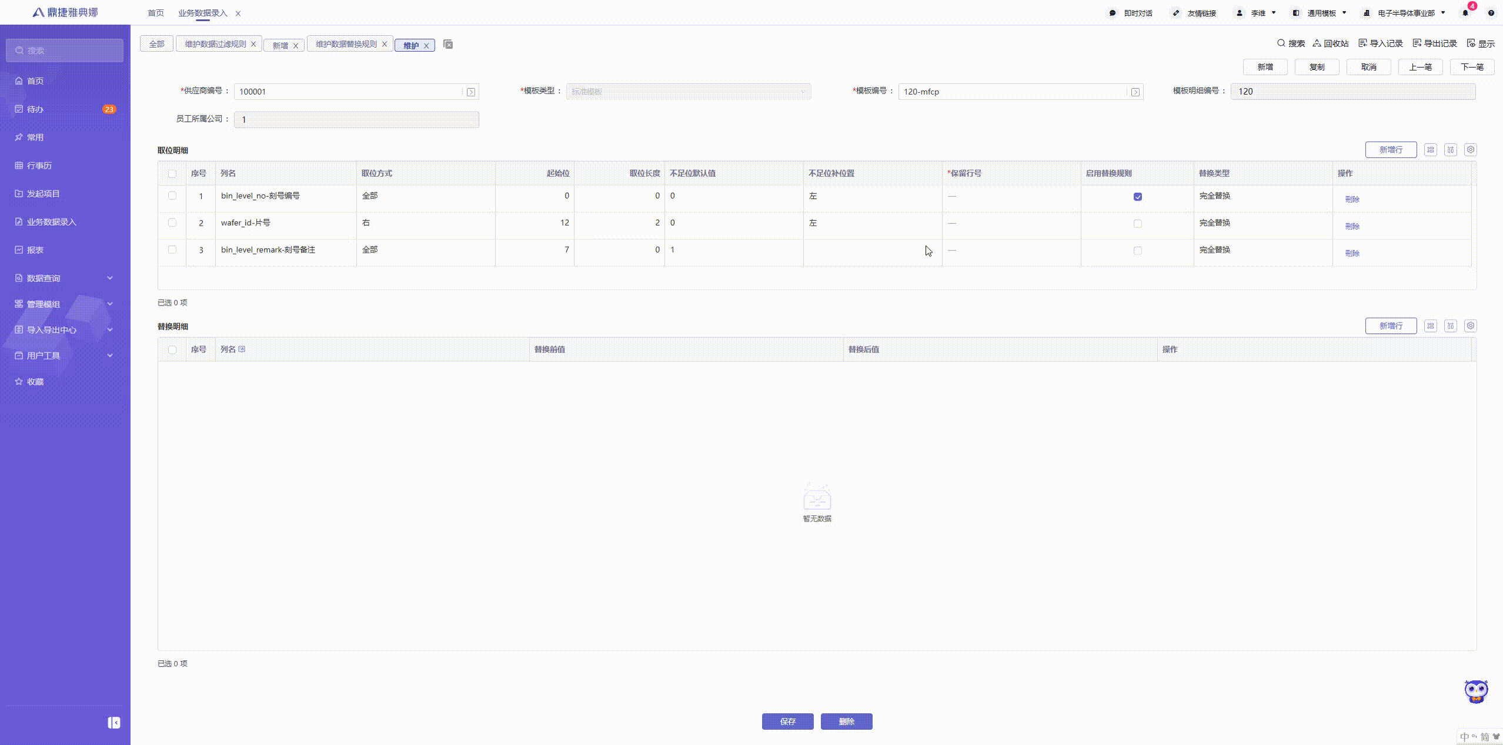
Task: Expand the 数据查询 sidebar menu
Action: [x=64, y=278]
